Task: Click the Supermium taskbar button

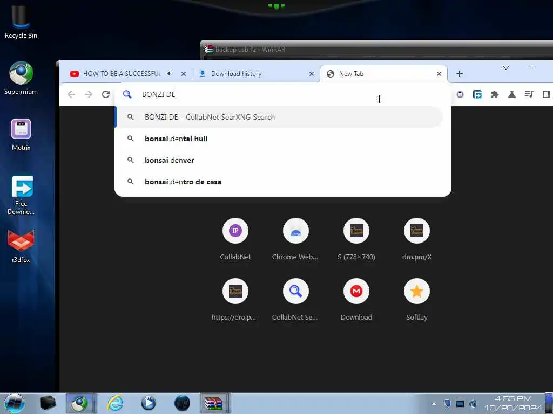Action: click(80, 403)
